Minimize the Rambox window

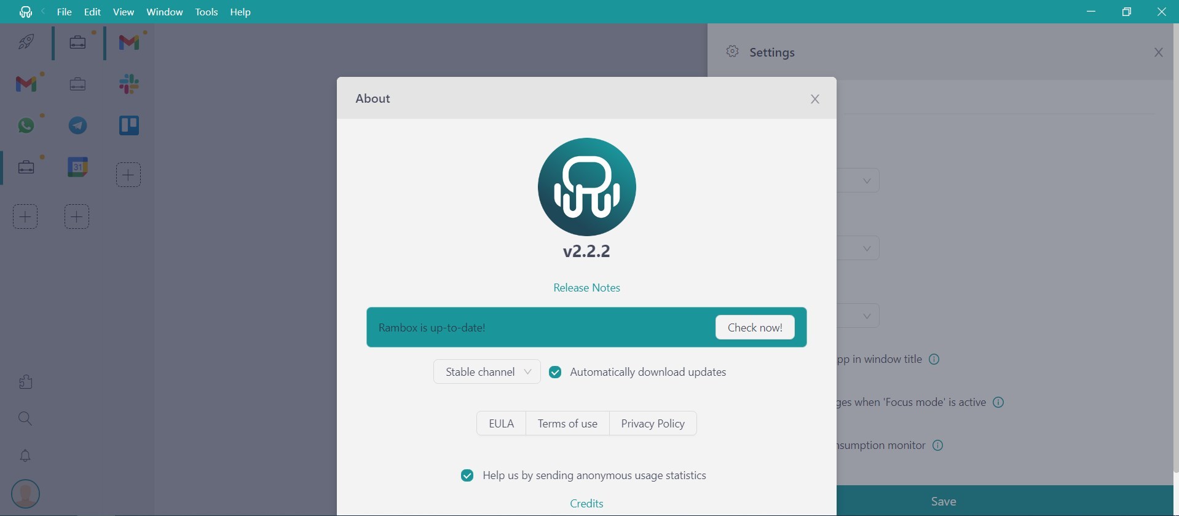click(1091, 12)
